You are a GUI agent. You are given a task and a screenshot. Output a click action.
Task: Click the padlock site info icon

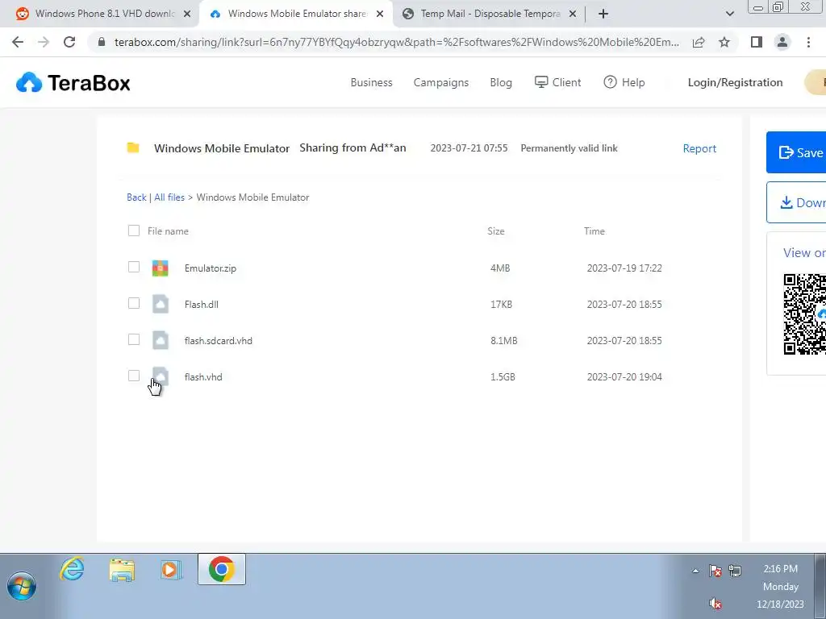click(102, 42)
